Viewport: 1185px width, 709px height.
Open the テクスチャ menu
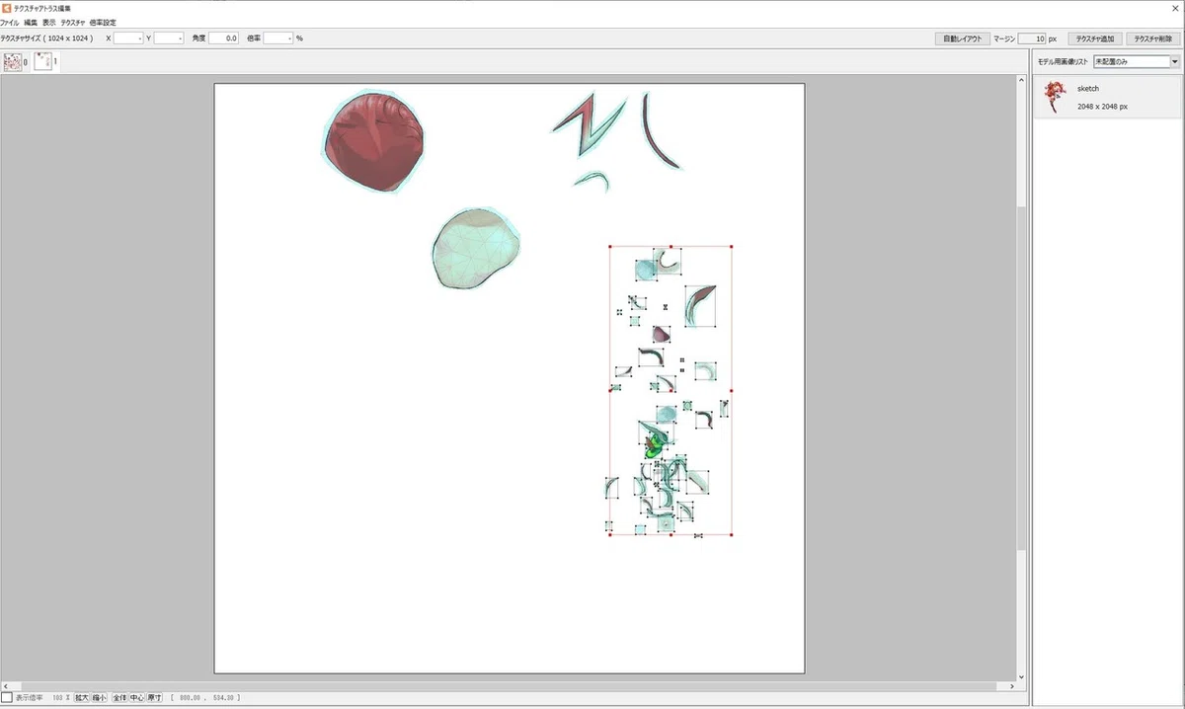click(72, 22)
